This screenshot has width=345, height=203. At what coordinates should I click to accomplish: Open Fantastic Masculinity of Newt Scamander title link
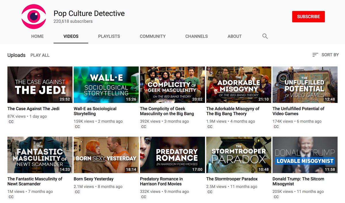pos(35,181)
